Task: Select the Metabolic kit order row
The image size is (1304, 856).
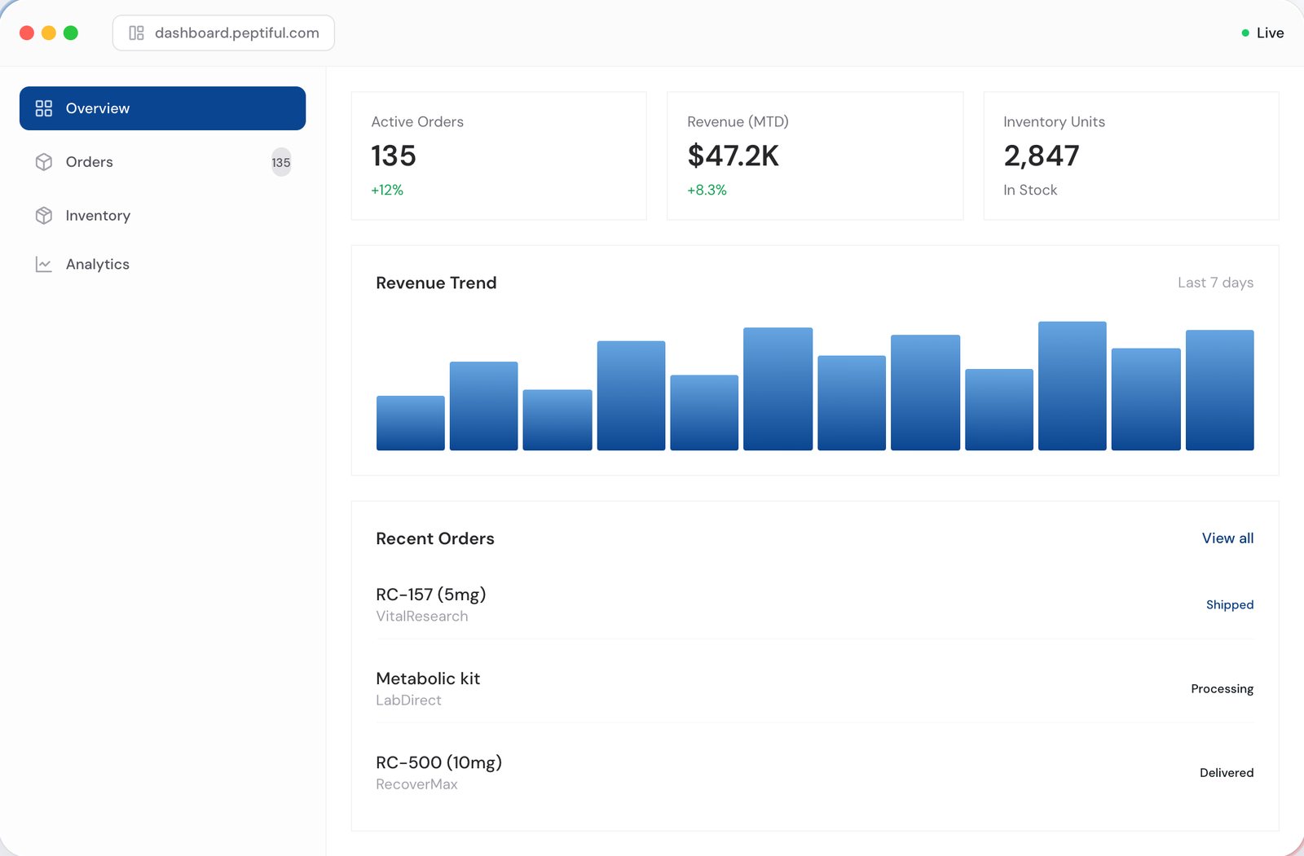Action: click(x=815, y=688)
